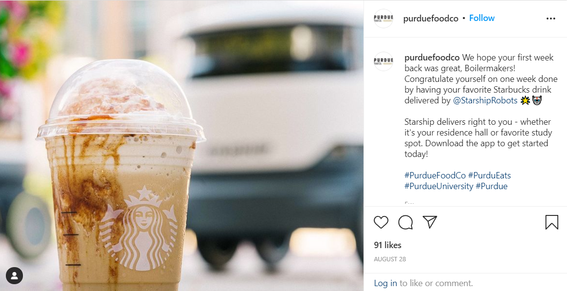Like the post with the heart icon
This screenshot has height=291, width=567.
click(x=381, y=222)
